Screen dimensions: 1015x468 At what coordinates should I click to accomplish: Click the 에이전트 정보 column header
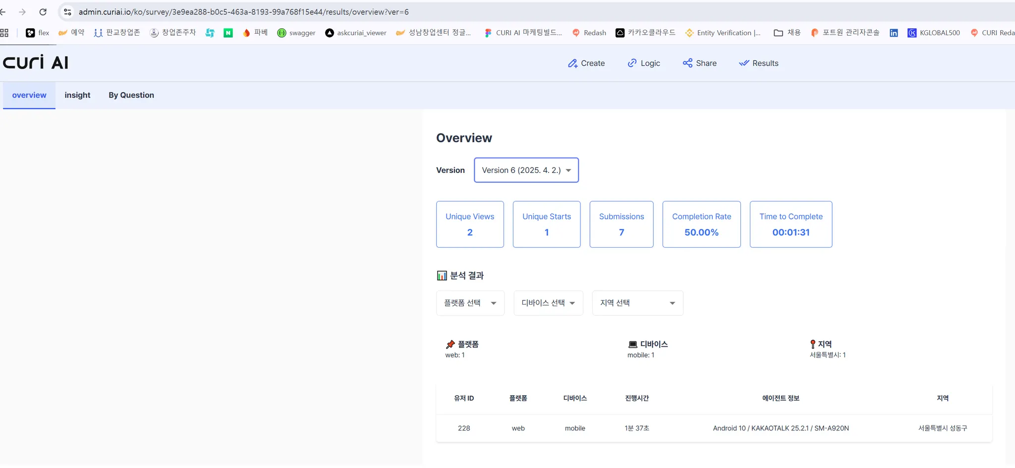(781, 398)
